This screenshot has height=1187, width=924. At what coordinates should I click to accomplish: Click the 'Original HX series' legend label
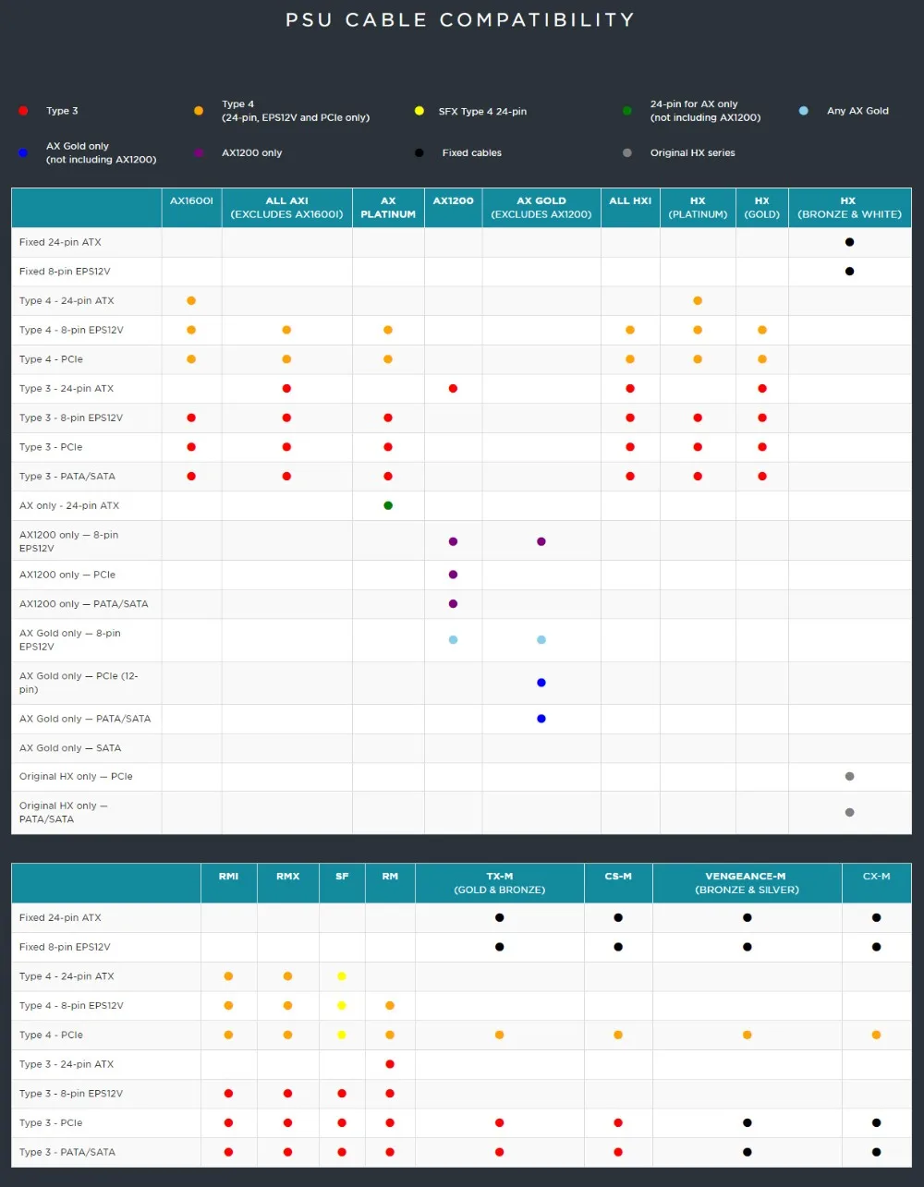(693, 152)
